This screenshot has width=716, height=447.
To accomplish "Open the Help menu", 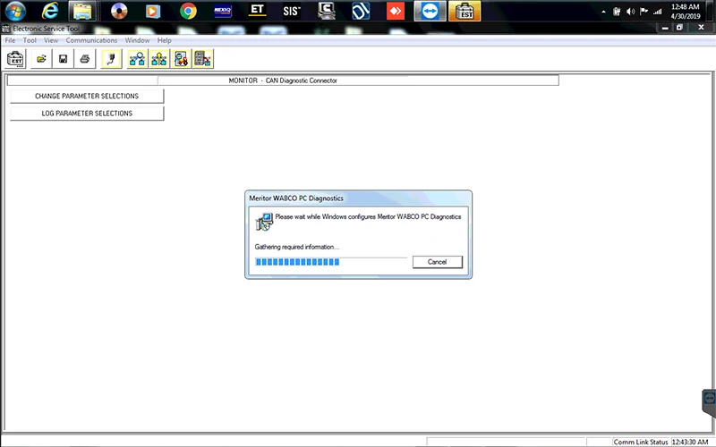I will click(164, 40).
